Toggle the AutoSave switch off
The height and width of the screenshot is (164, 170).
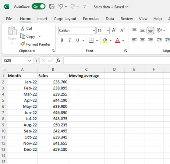pyautogui.click(x=38, y=7)
